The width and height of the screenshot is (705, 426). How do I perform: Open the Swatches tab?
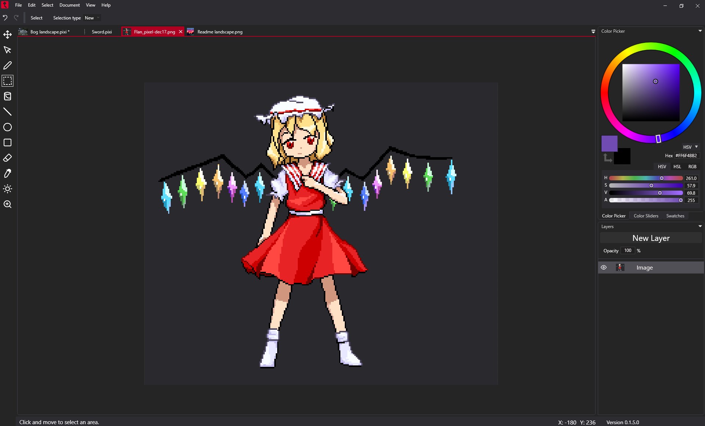(675, 216)
